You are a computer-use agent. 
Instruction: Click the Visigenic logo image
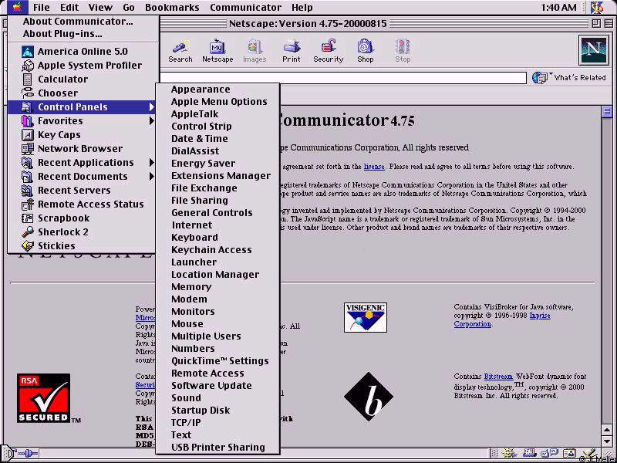coord(366,317)
